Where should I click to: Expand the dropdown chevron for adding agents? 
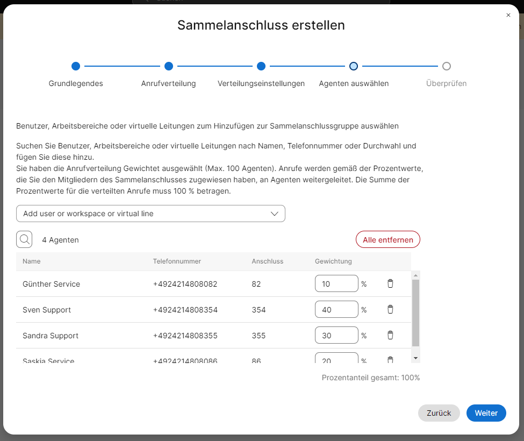click(x=275, y=214)
